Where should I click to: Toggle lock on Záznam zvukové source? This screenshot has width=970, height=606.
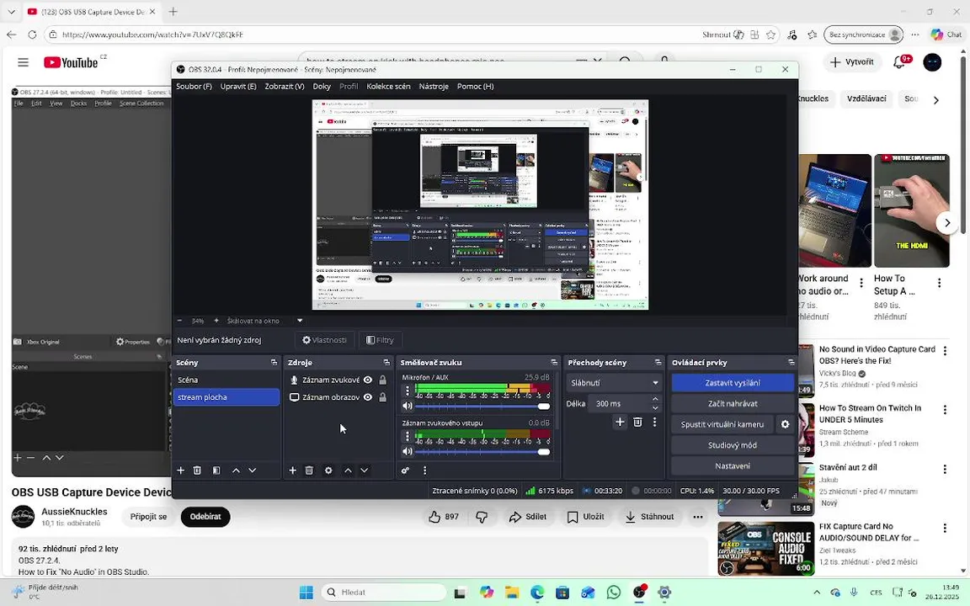coord(383,380)
